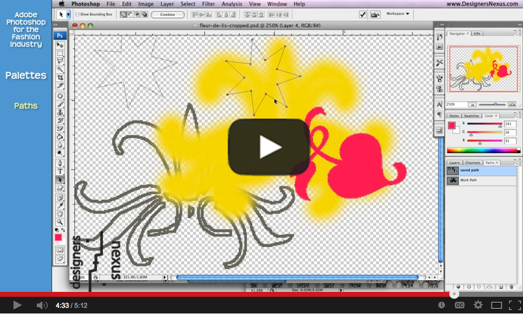The height and width of the screenshot is (314, 523).
Task: Select the Slice tool
Action: pyautogui.click(x=60, y=85)
